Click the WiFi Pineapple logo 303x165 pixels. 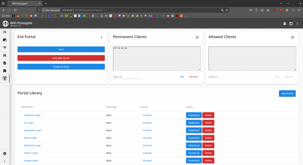coord(5,24)
